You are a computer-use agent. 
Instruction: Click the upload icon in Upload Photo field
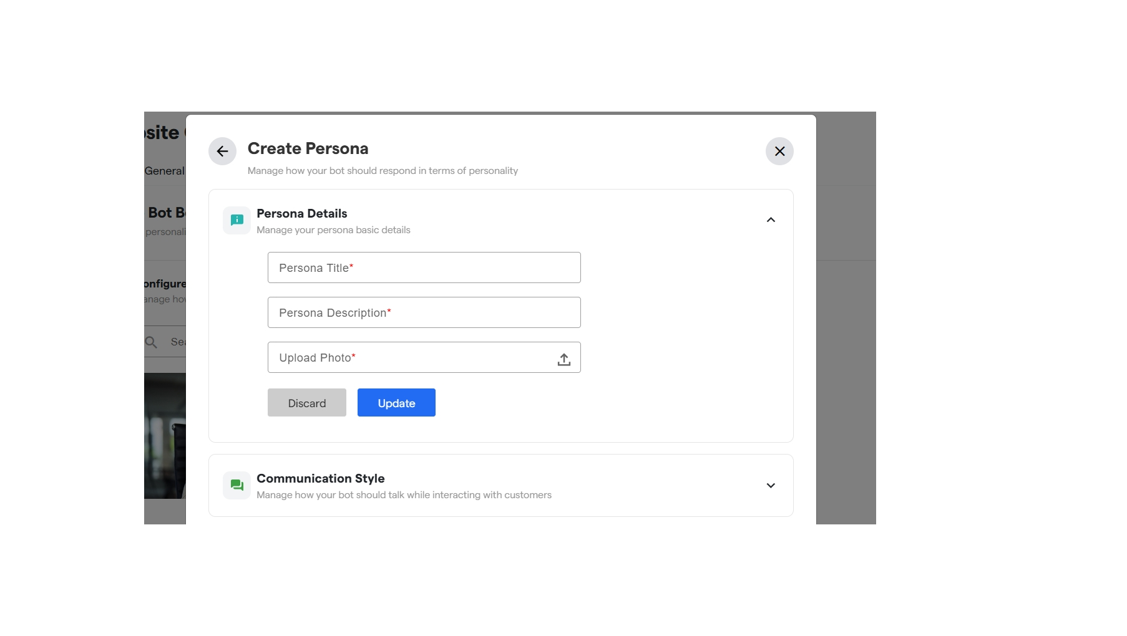pyautogui.click(x=563, y=359)
